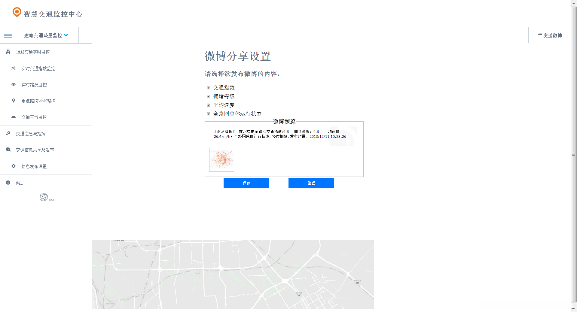The width and height of the screenshot is (577, 312).
Task: Click the blue 重置 button
Action: pos(311,183)
